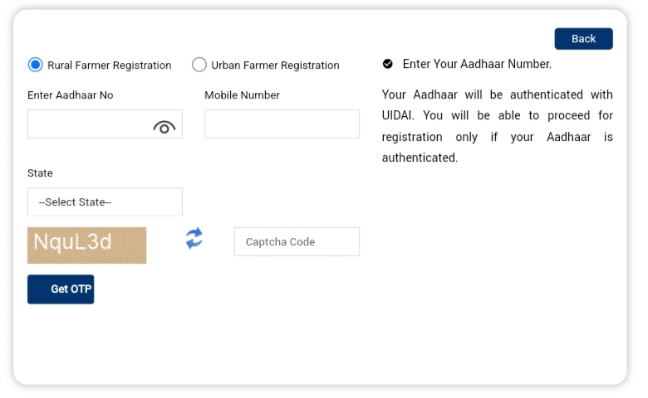Image resolution: width=648 pixels, height=398 pixels.
Task: Select the Rural Farmer Registration radio button
Action: [x=36, y=65]
